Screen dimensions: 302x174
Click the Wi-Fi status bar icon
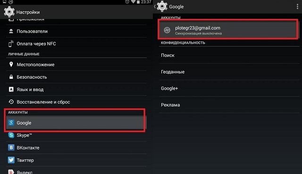tap(133, 2)
